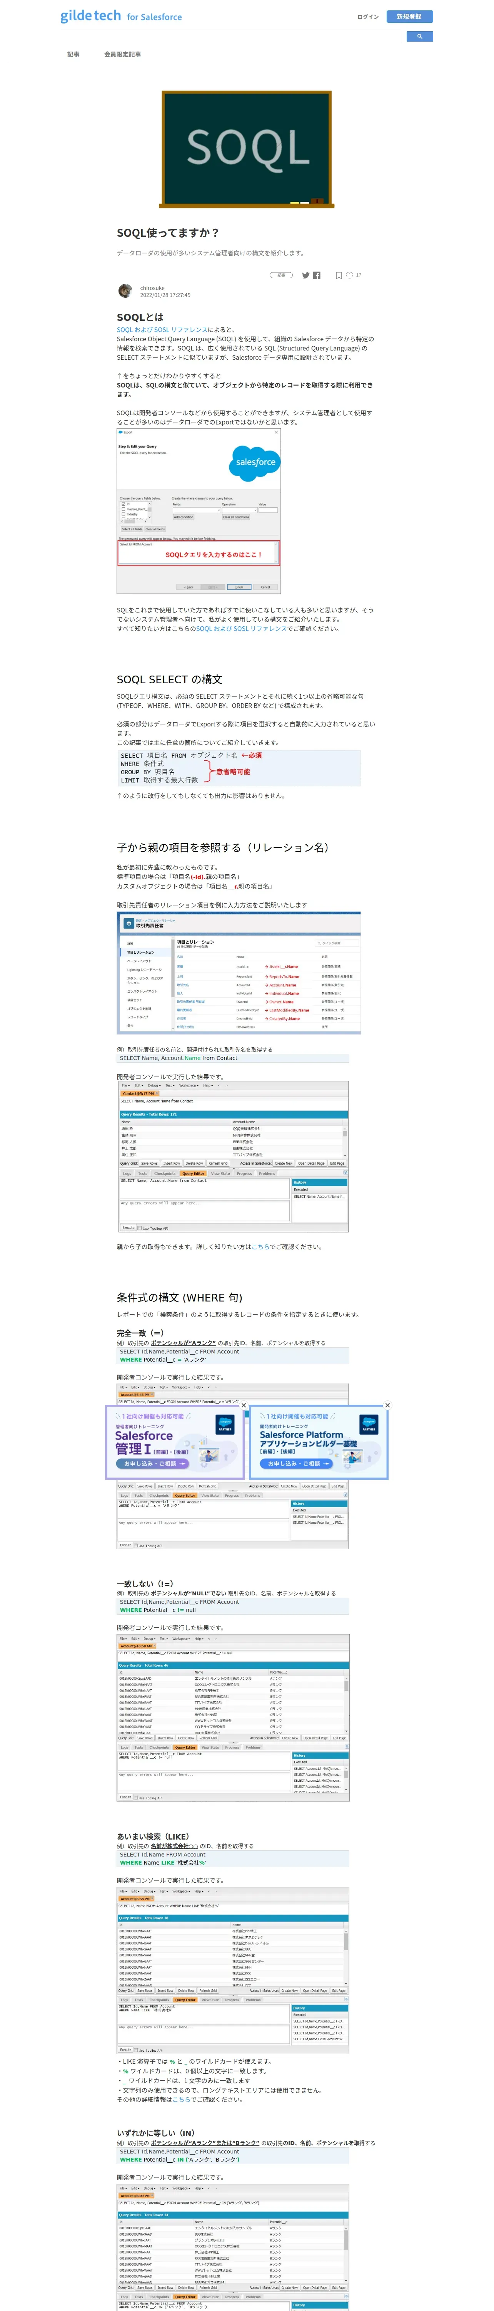This screenshot has width=494, height=2311.
Task: Open the Workspace menu above the Contact query
Action: [x=189, y=1085]
